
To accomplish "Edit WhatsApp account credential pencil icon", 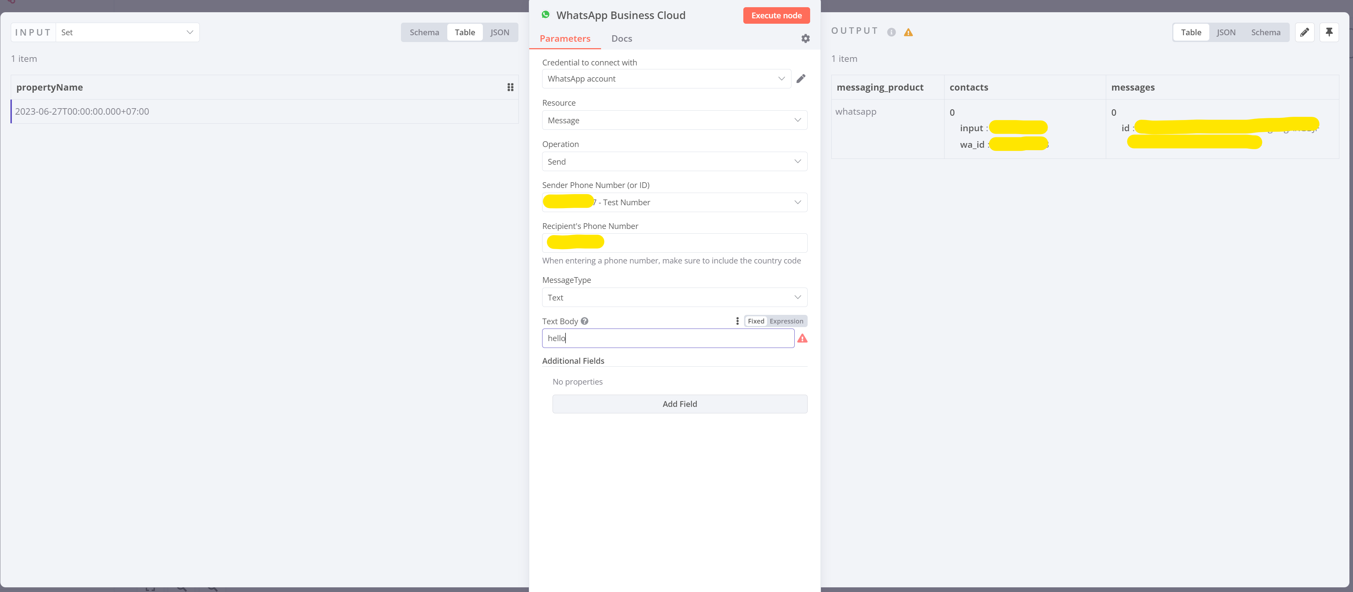I will pos(800,78).
